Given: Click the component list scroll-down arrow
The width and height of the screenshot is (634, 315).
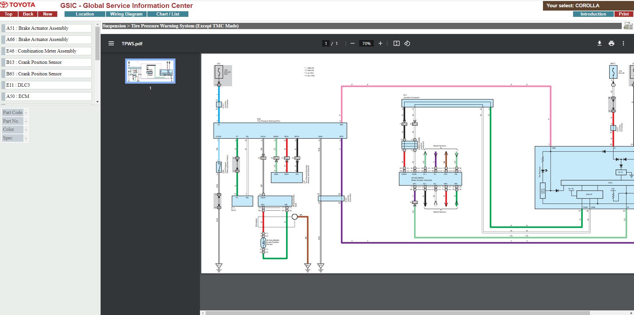Looking at the screenshot, I should click(97, 102).
